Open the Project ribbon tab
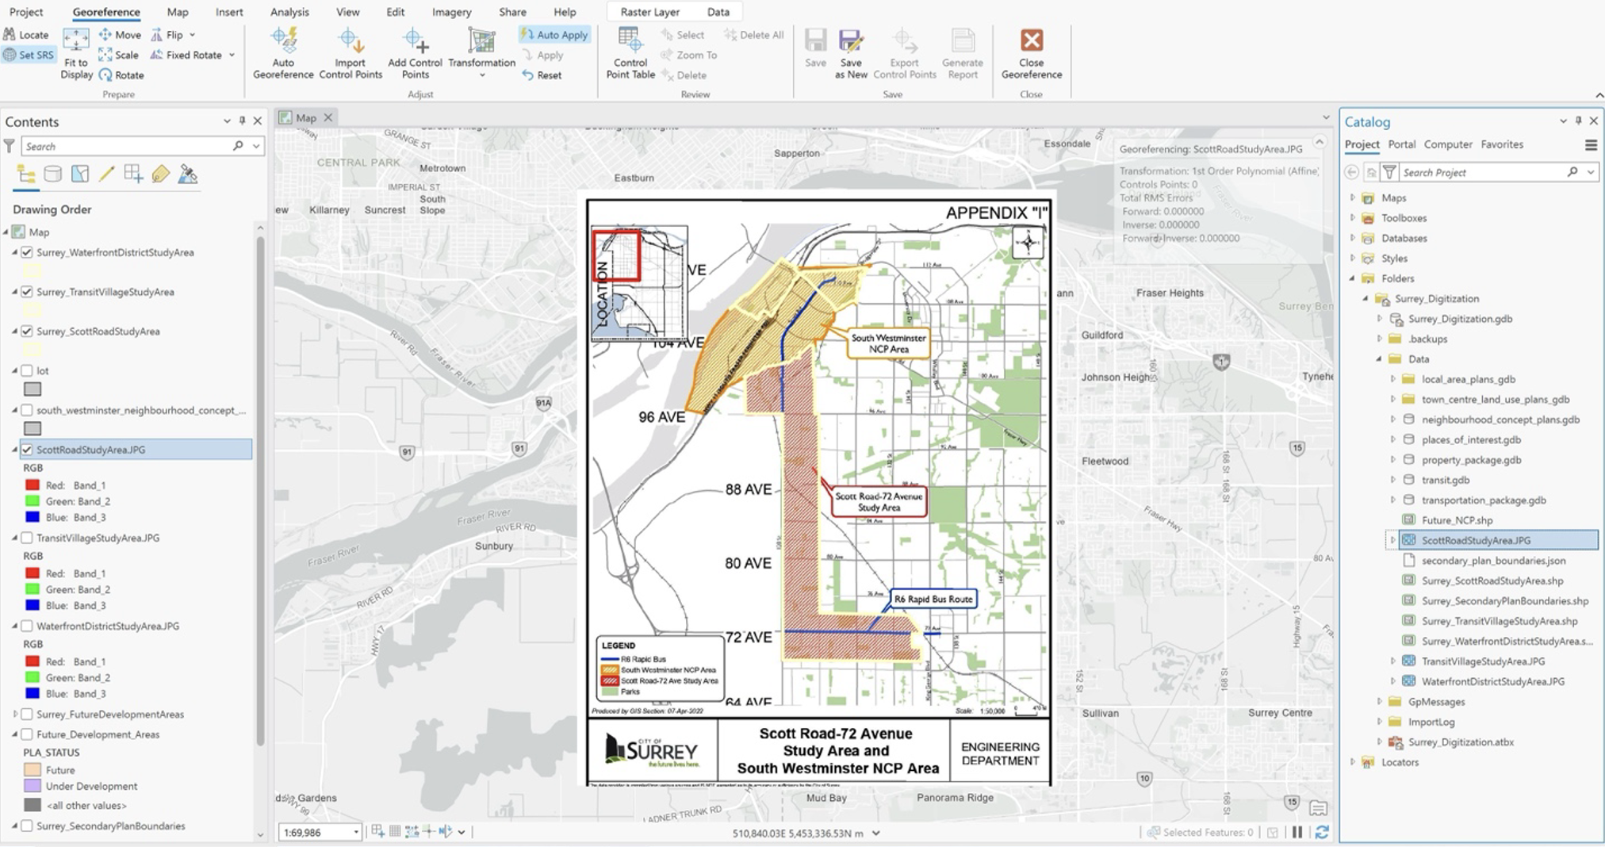The height and width of the screenshot is (847, 1605). pos(26,12)
